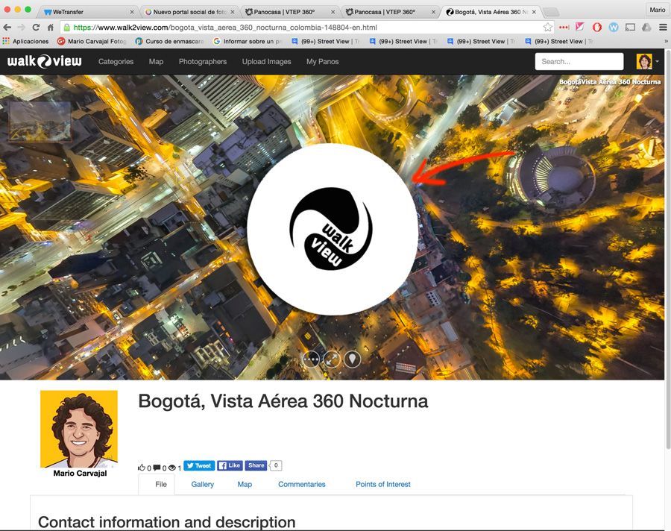Click the browser forward arrow
The height and width of the screenshot is (531, 671).
(21, 28)
